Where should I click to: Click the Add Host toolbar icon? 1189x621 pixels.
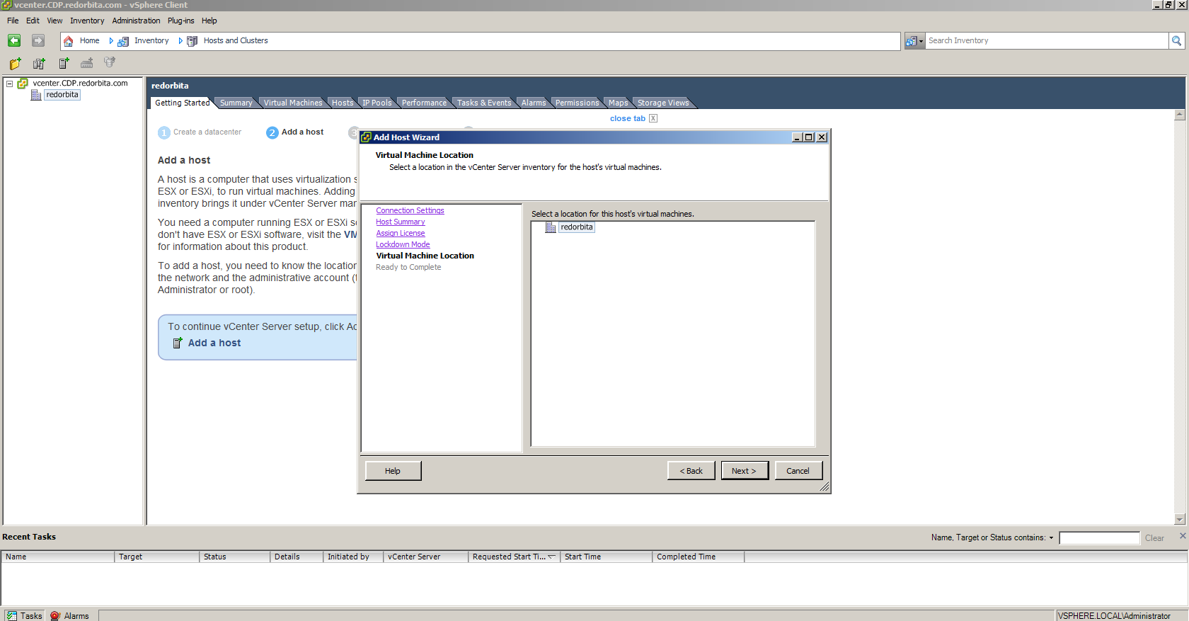click(64, 64)
